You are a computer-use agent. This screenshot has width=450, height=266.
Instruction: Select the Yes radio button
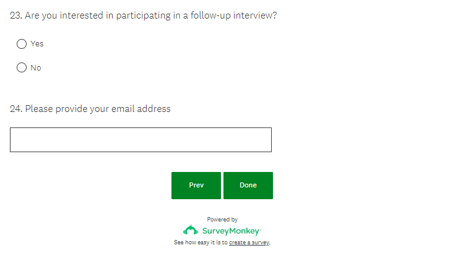[x=22, y=44]
